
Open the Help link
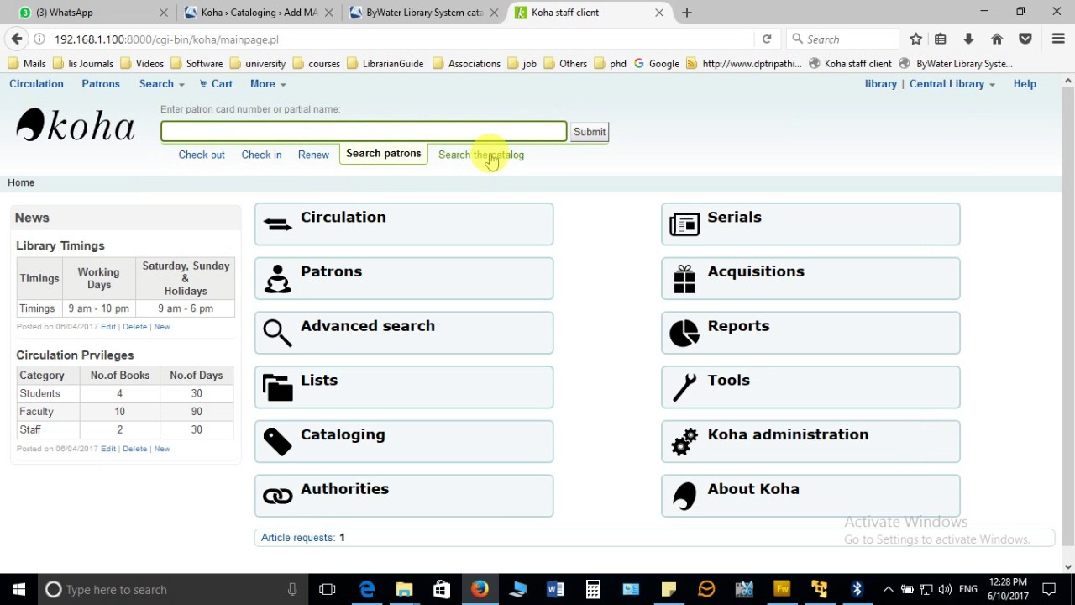tap(1025, 84)
